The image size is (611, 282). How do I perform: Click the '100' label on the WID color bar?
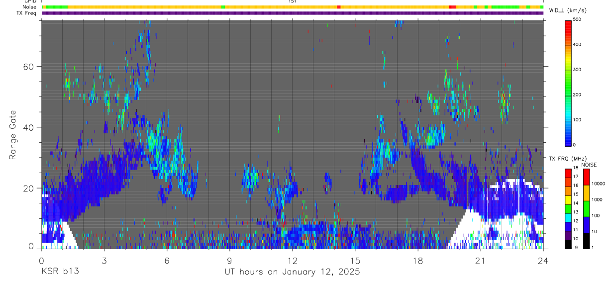(x=577, y=120)
